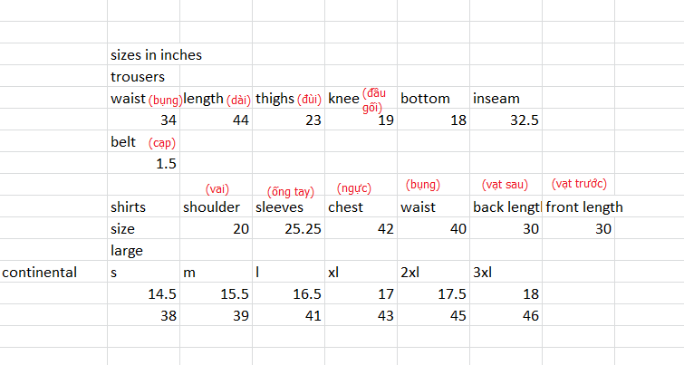Click the "front length" header cell

(584, 207)
